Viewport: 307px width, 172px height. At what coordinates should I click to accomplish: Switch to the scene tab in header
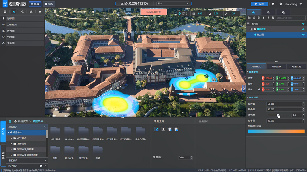(x=35, y=4)
